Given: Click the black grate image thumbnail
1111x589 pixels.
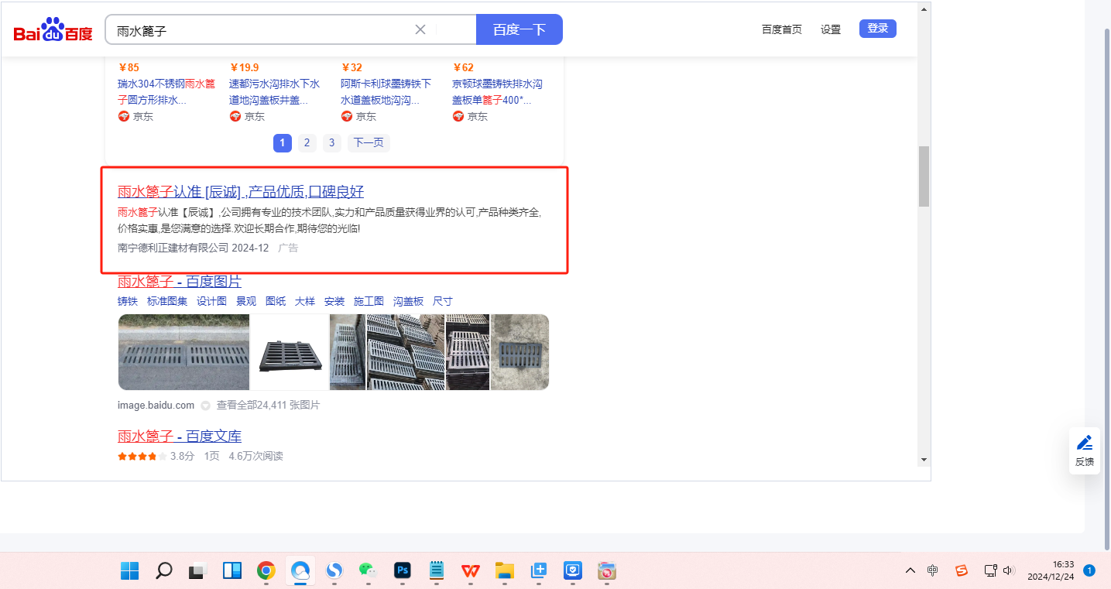Looking at the screenshot, I should point(290,352).
